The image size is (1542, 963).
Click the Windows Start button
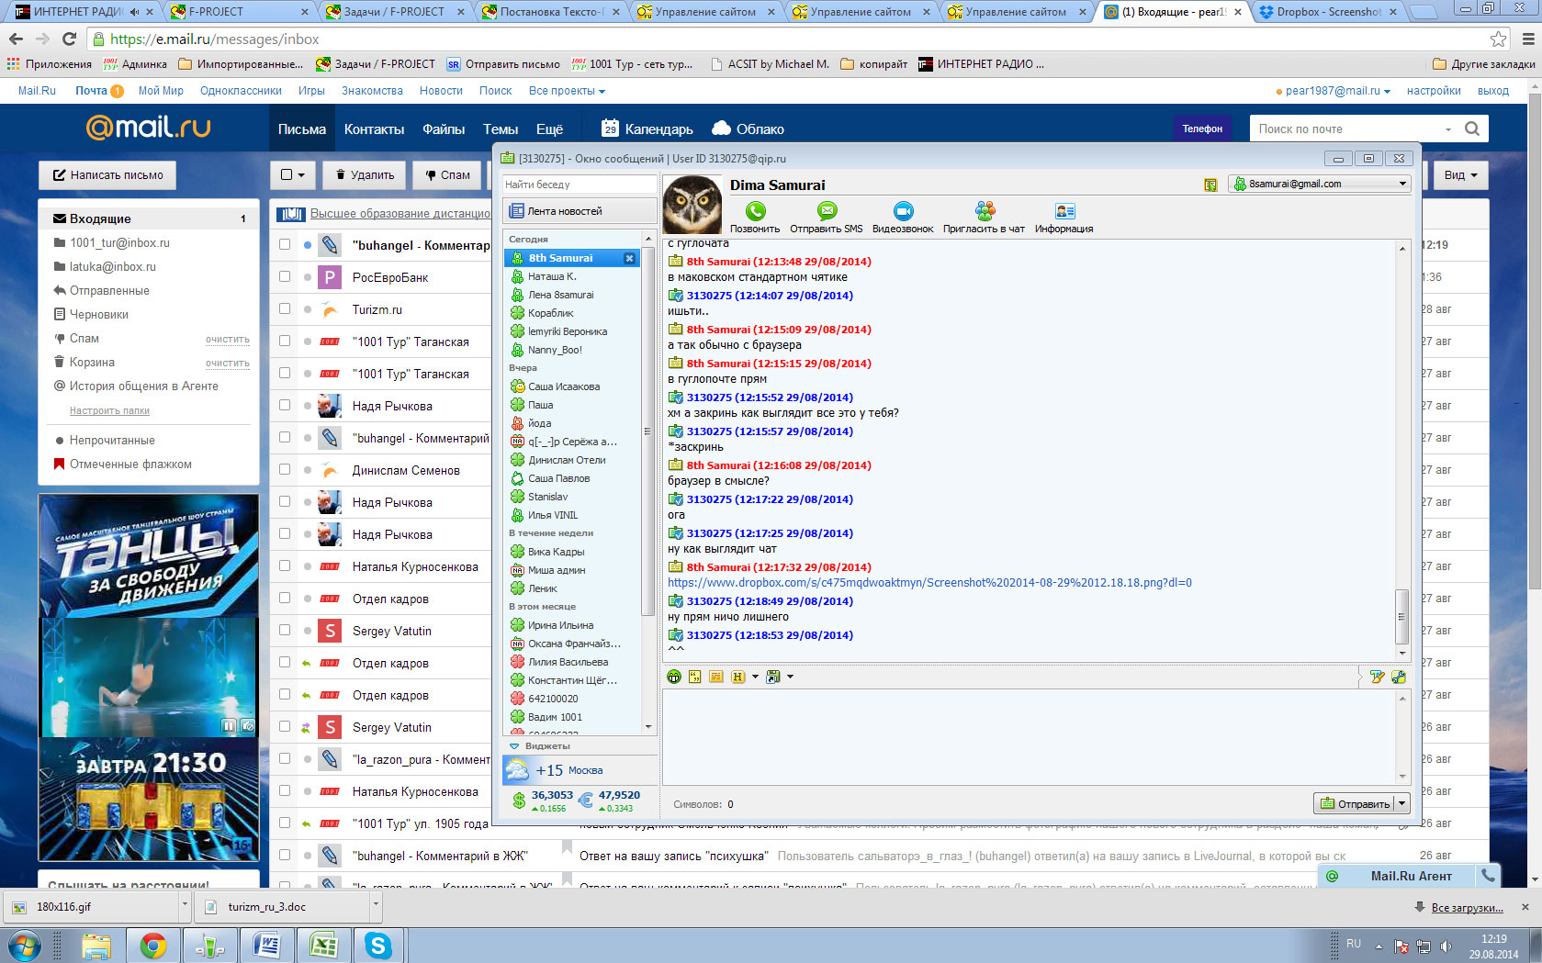[24, 946]
